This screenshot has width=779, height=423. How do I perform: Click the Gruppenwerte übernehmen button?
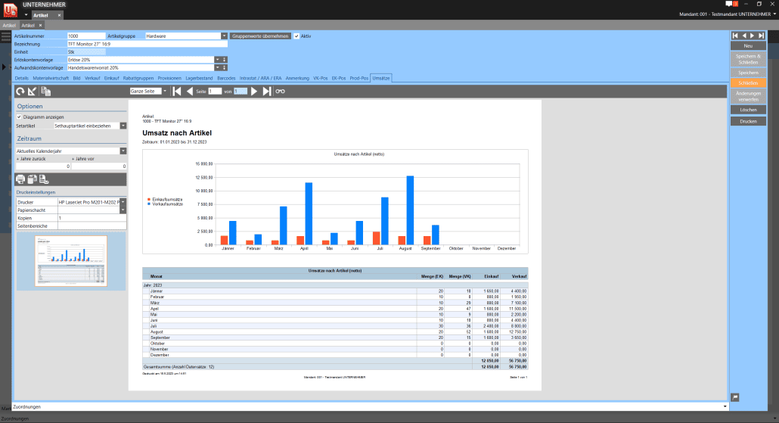click(260, 36)
